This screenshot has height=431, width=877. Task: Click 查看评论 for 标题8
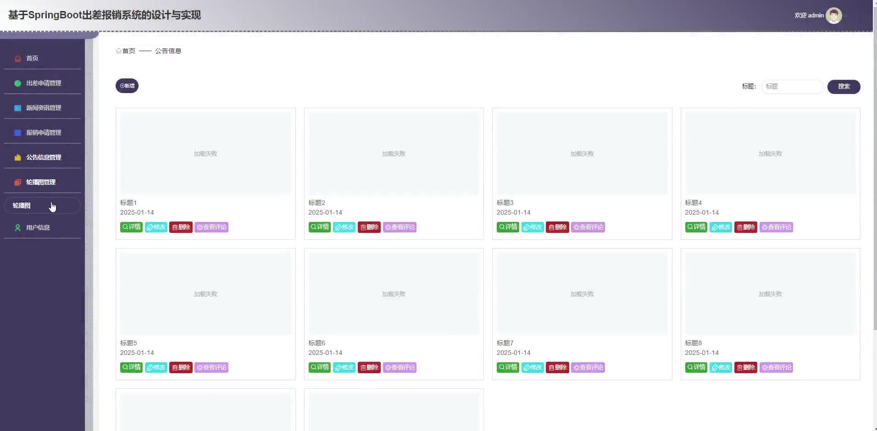[776, 367]
